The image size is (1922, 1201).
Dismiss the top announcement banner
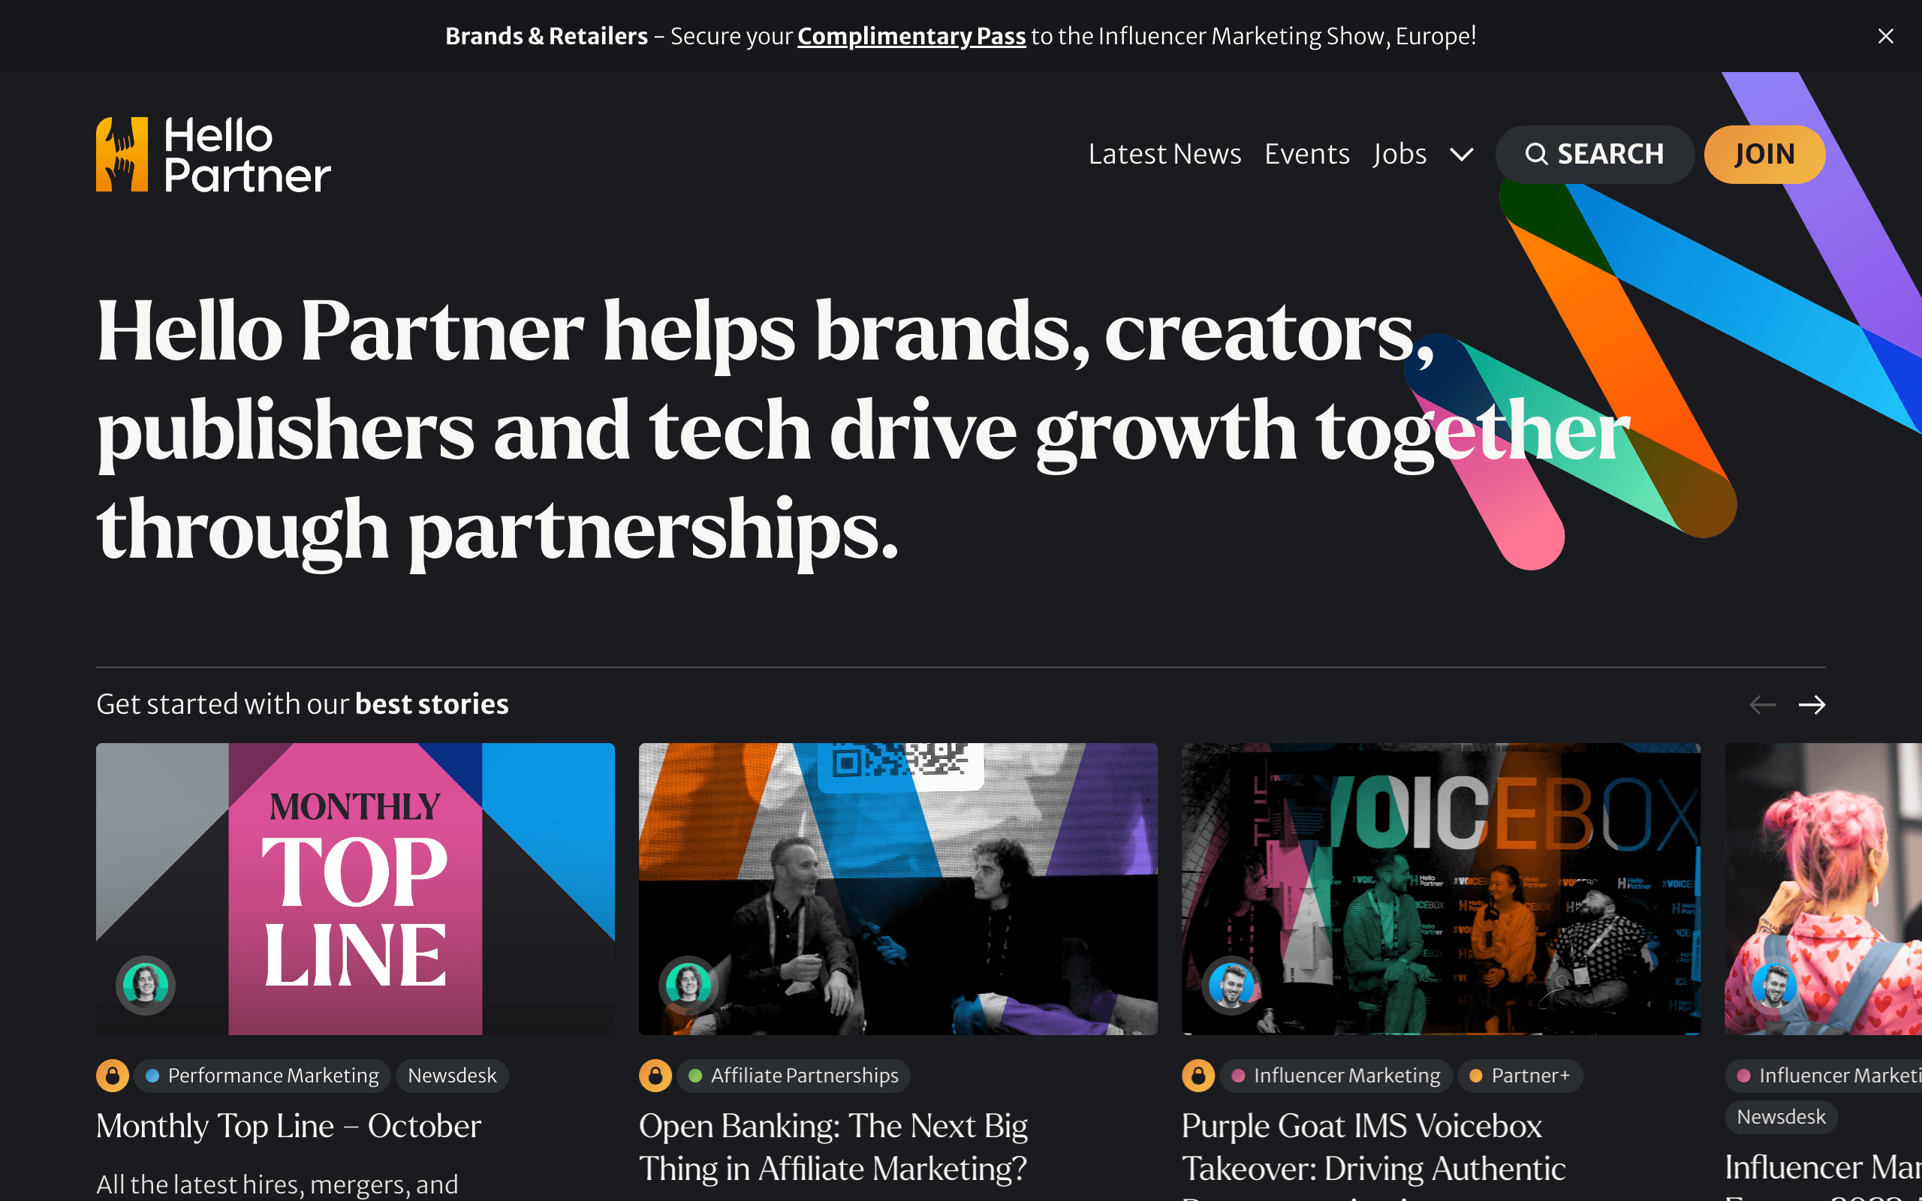(x=1885, y=37)
